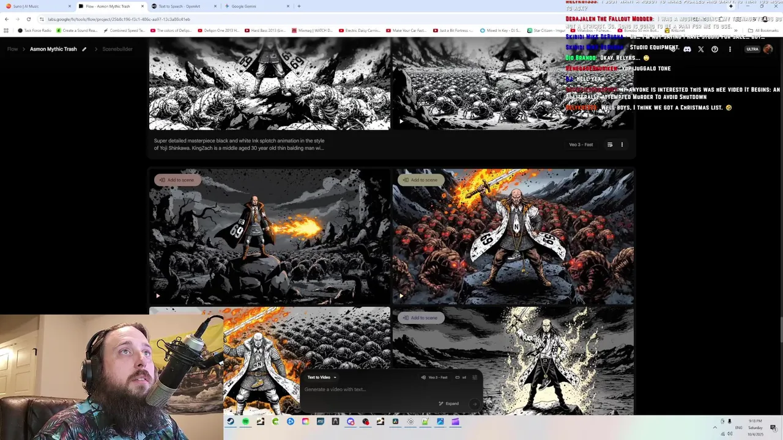Open Task Force Radio bookmark

pos(35,31)
